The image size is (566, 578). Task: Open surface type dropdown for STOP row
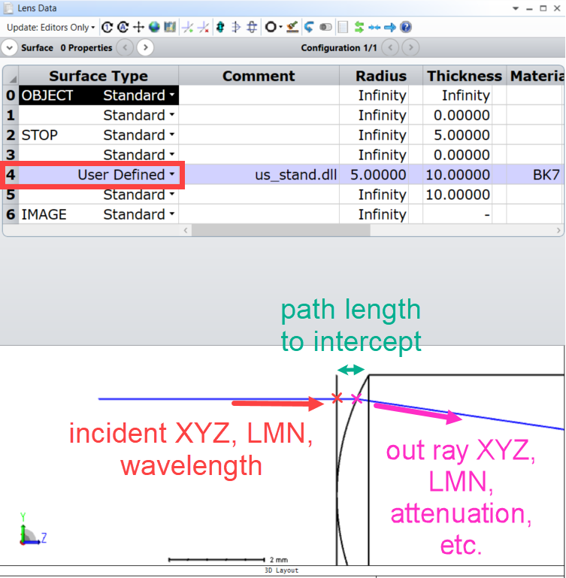(172, 135)
